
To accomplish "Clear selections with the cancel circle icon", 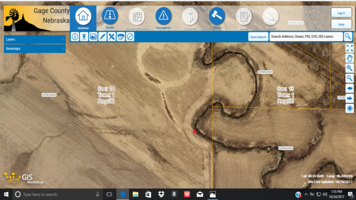I will point(130,37).
